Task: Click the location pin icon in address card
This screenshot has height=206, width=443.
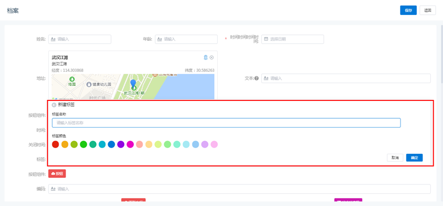Action: coord(206,57)
